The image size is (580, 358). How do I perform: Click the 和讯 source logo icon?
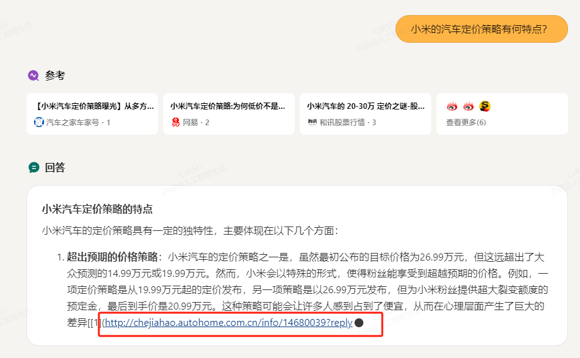(x=312, y=121)
